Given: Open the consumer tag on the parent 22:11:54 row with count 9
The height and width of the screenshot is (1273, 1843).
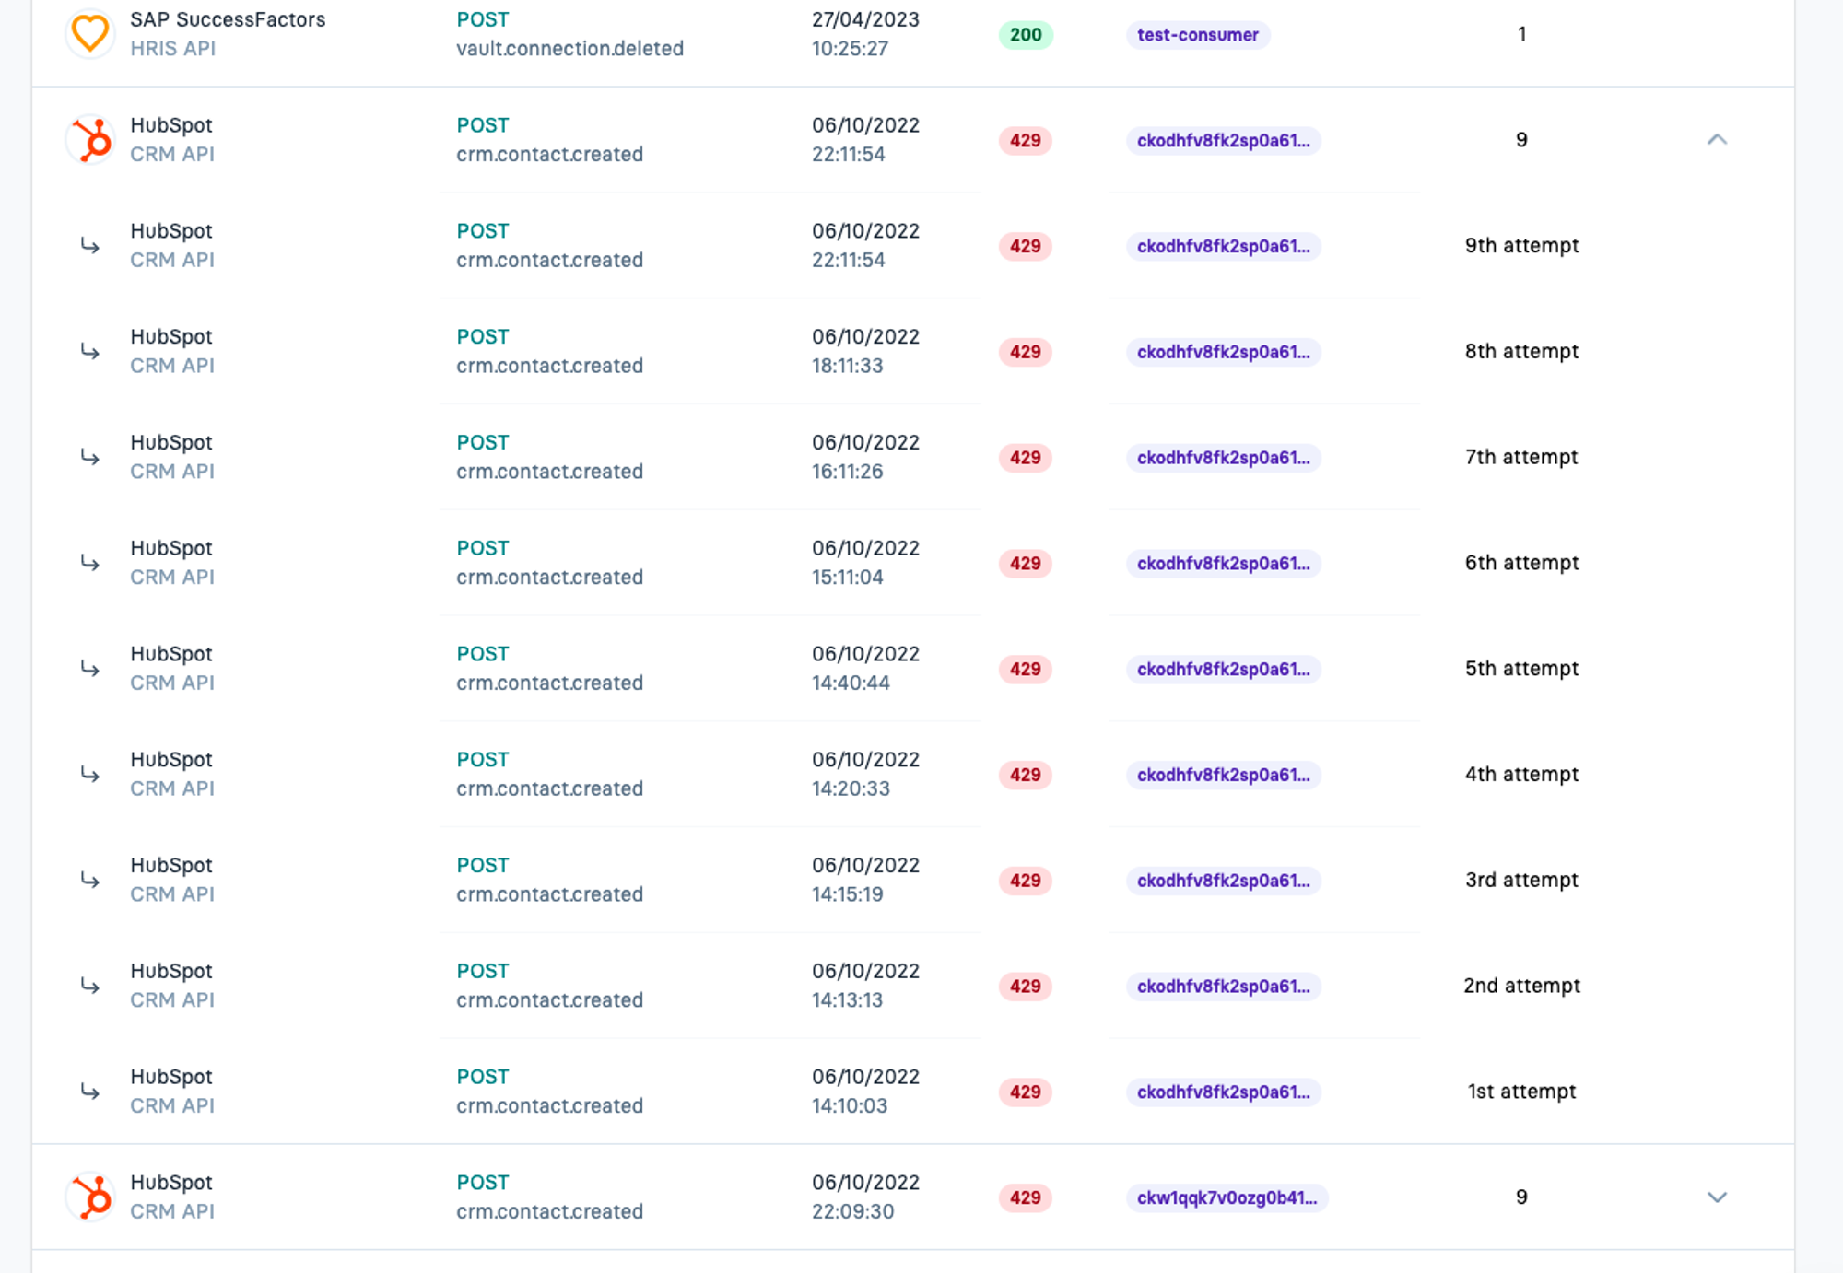Looking at the screenshot, I should (1223, 140).
